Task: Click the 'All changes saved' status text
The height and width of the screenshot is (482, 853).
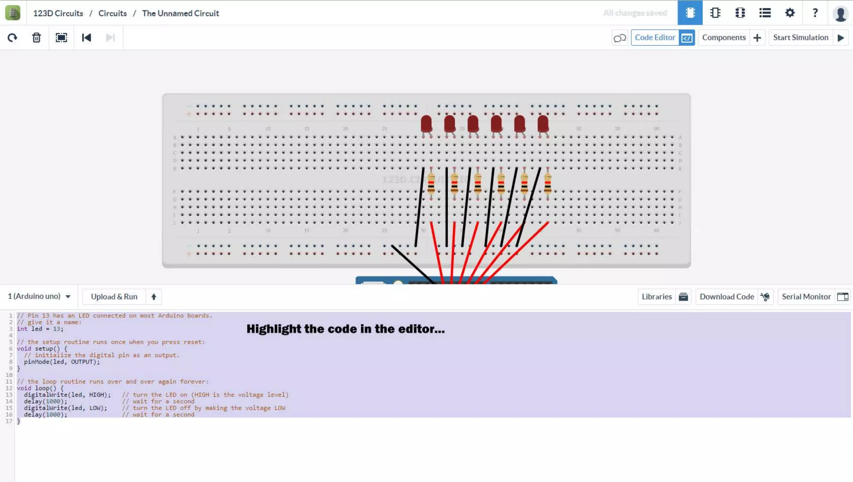Action: tap(635, 13)
